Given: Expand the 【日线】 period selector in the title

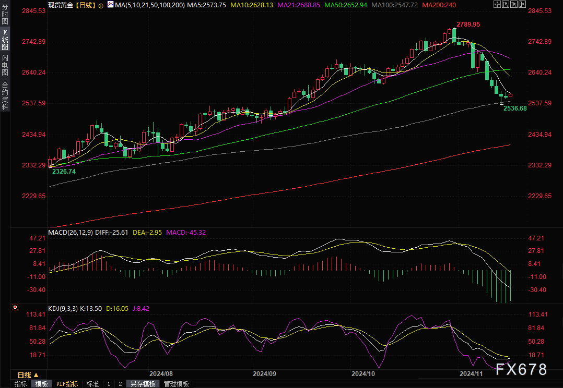Looking at the screenshot, I should click(x=86, y=5).
